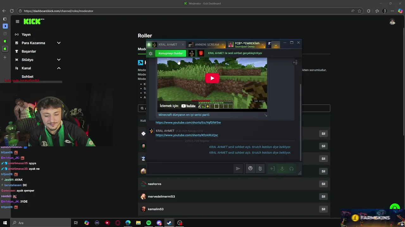Click the moderator search magnifier icon
Image resolution: width=405 pixels, height=227 pixels.
(x=143, y=108)
